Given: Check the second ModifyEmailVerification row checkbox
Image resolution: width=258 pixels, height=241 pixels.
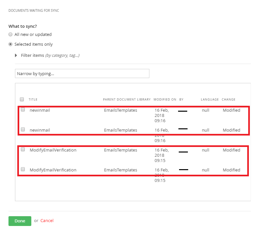Looking at the screenshot, I should [x=23, y=169].
